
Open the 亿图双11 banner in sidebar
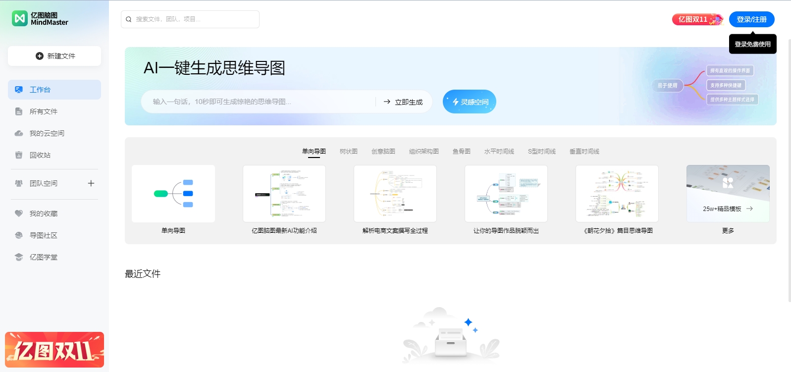[x=54, y=350]
